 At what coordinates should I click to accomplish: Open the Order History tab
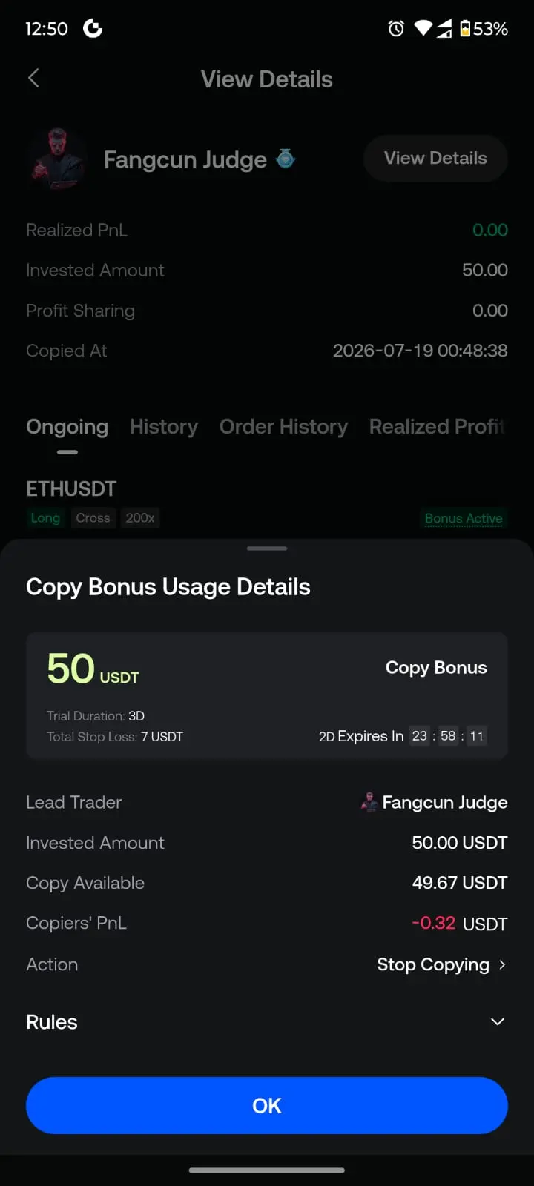[x=283, y=427]
